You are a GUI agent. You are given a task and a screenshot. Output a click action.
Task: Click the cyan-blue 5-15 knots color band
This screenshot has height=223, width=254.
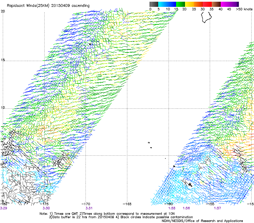167,4
